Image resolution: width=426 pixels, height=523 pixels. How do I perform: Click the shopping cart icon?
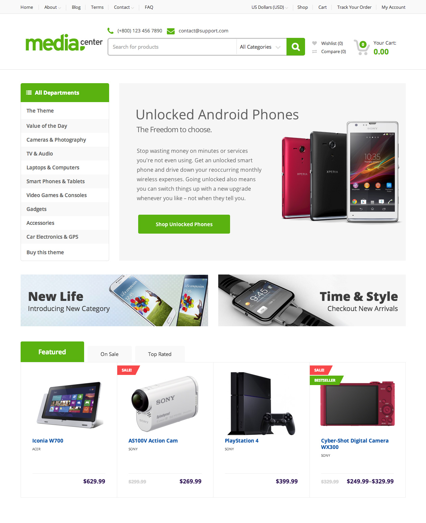tap(361, 47)
